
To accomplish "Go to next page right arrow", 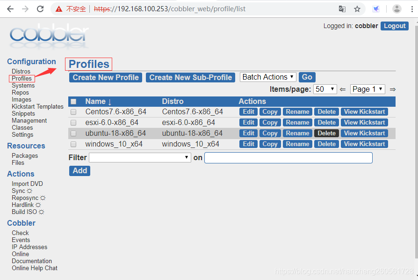I will 392,89.
